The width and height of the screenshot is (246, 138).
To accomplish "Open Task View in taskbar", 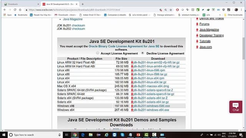I will pyautogui.click(x=66, y=135).
